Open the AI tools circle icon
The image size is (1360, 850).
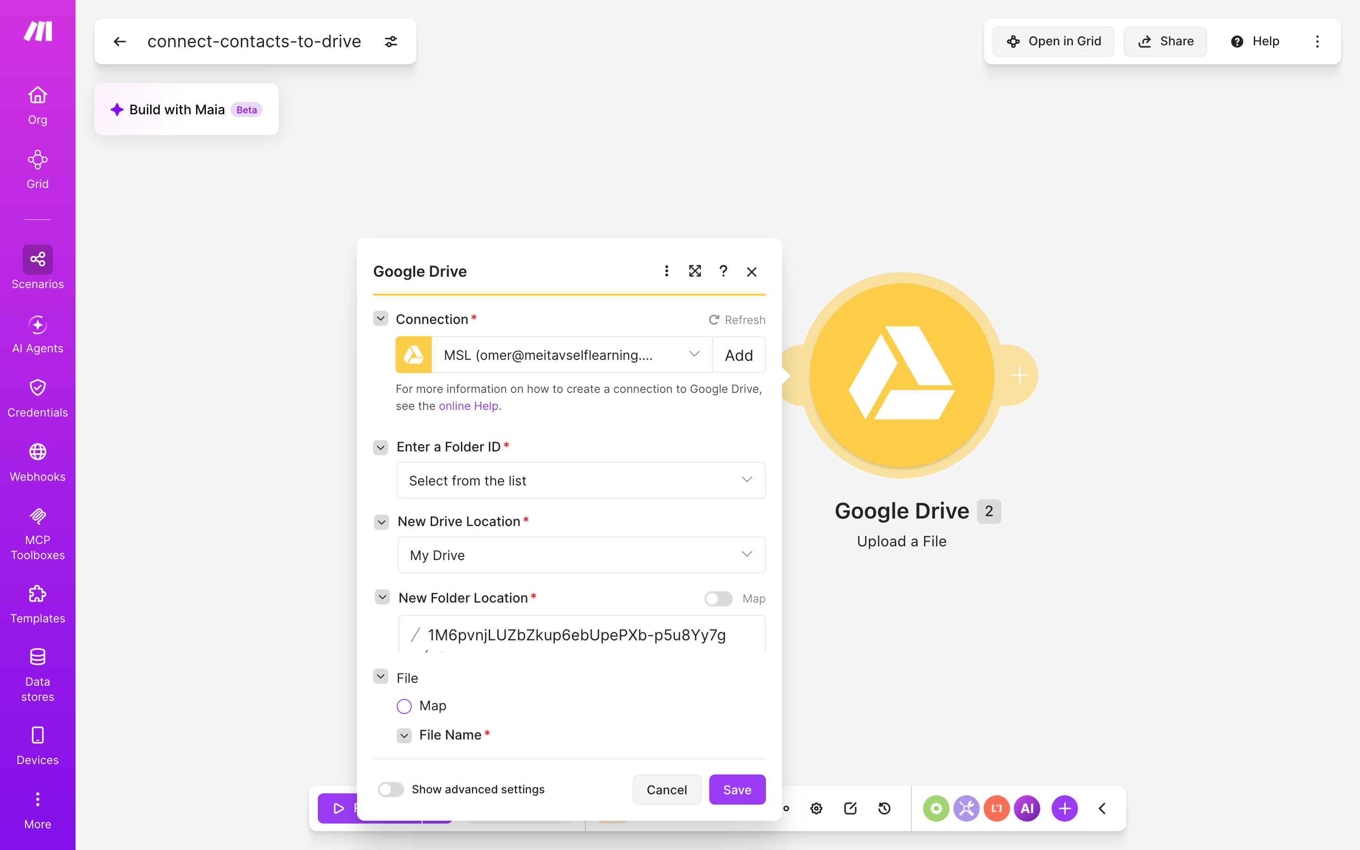(1027, 808)
